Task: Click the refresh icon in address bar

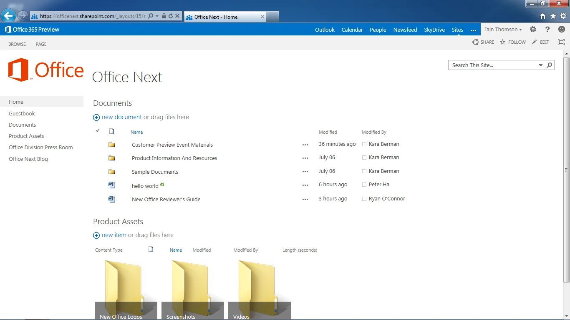Action: point(171,16)
